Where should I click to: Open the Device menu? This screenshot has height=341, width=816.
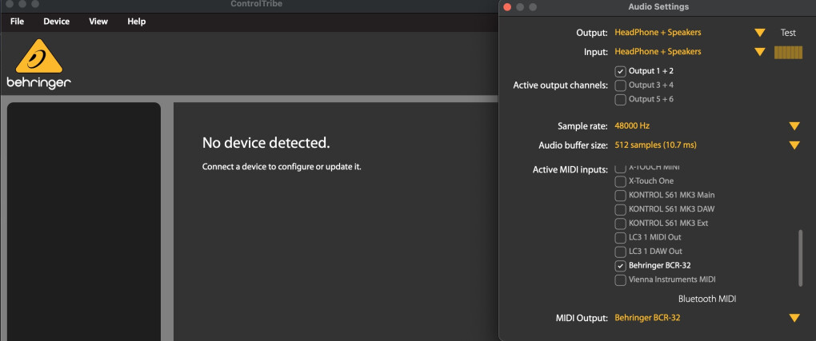coord(56,22)
